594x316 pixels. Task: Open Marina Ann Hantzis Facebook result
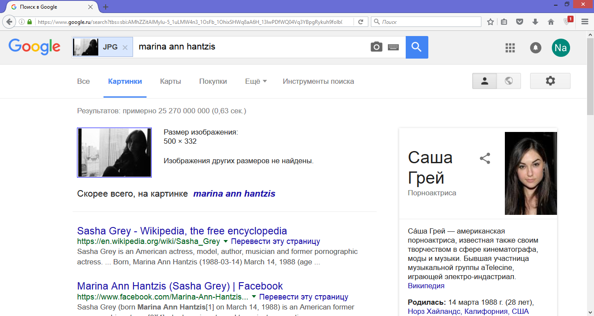180,286
